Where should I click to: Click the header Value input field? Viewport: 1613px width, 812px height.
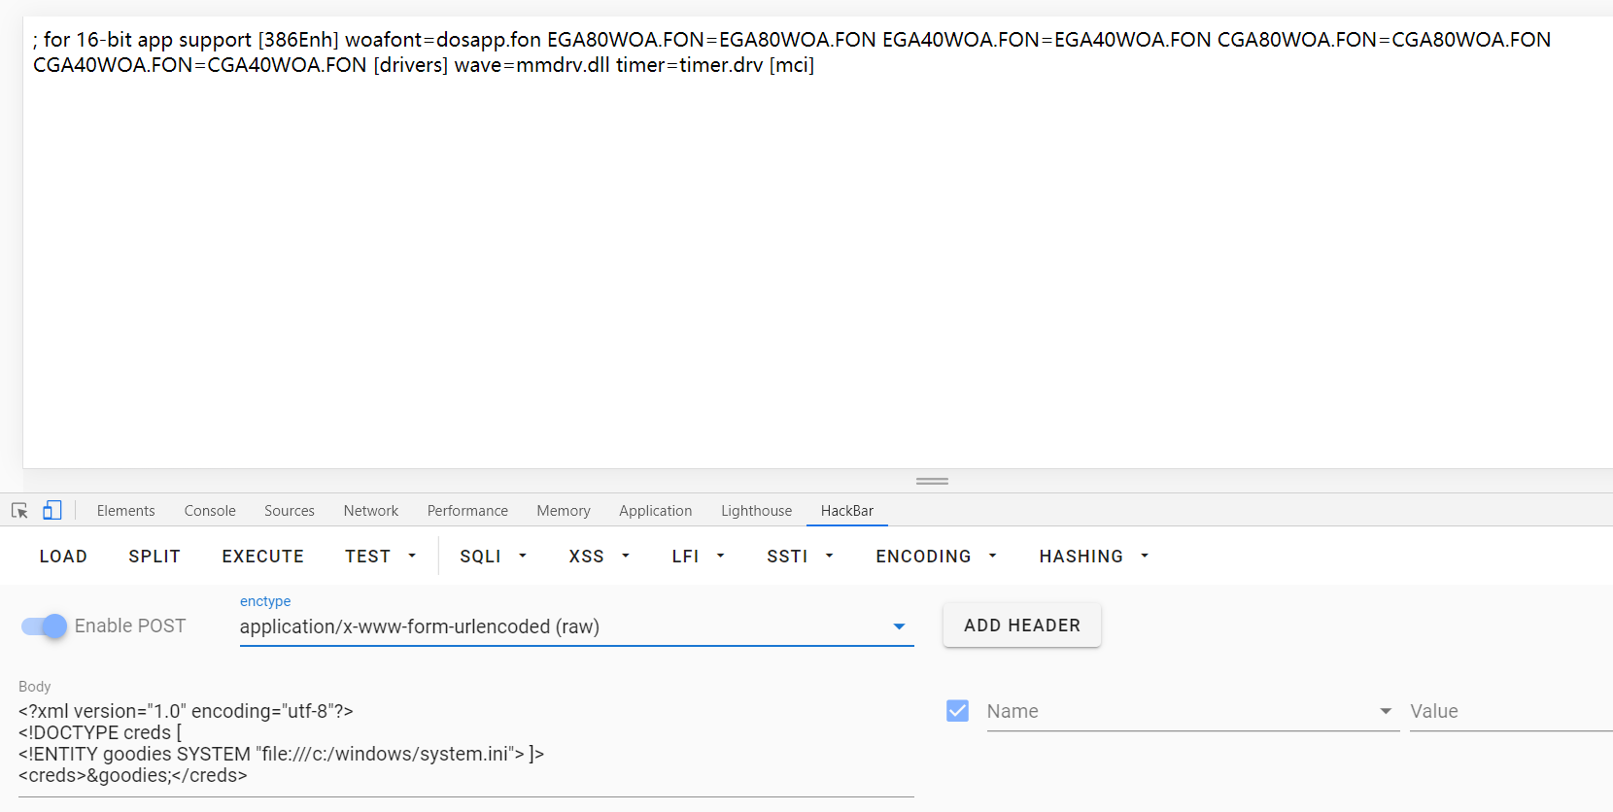(1511, 711)
